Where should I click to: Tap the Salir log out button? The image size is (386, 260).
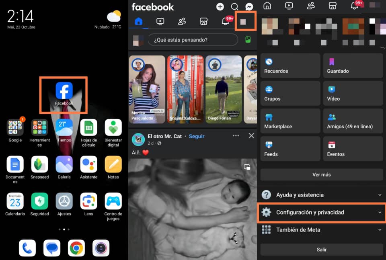[x=322, y=250]
